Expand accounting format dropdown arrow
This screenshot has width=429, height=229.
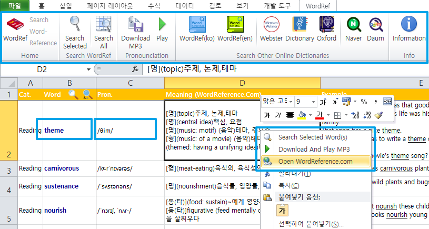[x=355, y=102]
